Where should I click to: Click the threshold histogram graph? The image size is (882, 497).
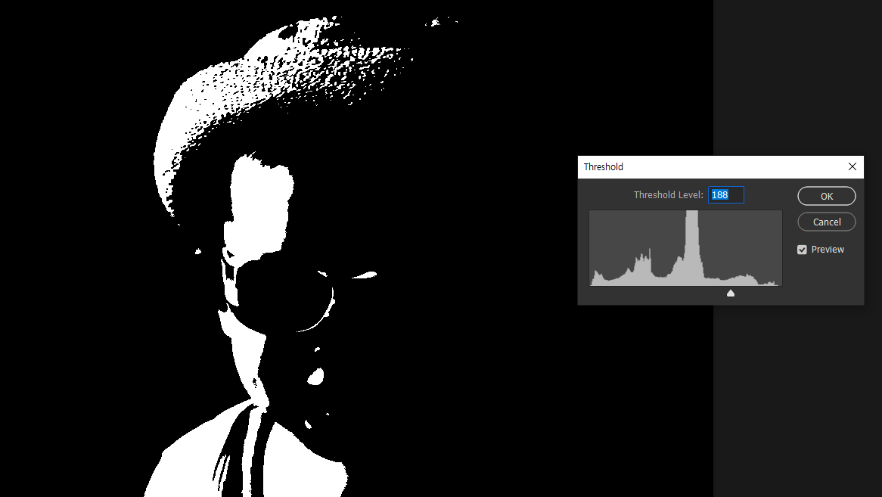coord(685,248)
